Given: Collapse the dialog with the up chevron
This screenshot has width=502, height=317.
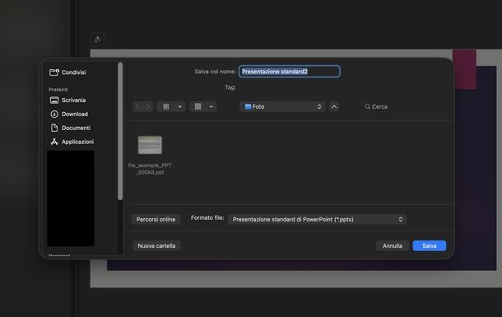Looking at the screenshot, I should (x=334, y=107).
